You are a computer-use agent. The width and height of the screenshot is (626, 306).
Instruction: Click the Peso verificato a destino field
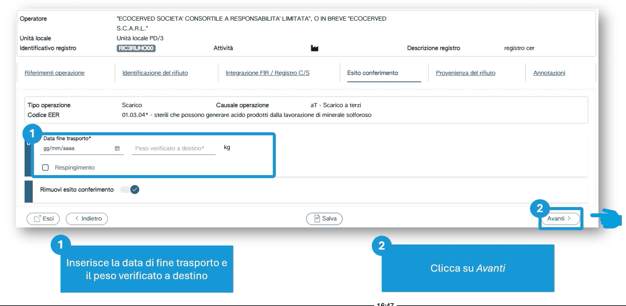173,148
